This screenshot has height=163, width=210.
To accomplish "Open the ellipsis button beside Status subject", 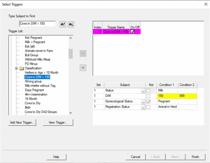I will click(143, 91).
